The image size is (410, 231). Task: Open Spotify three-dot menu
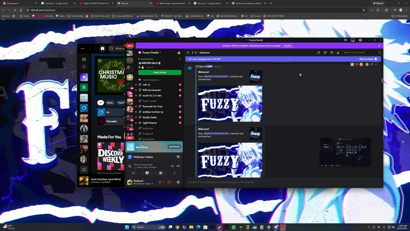tap(83, 48)
